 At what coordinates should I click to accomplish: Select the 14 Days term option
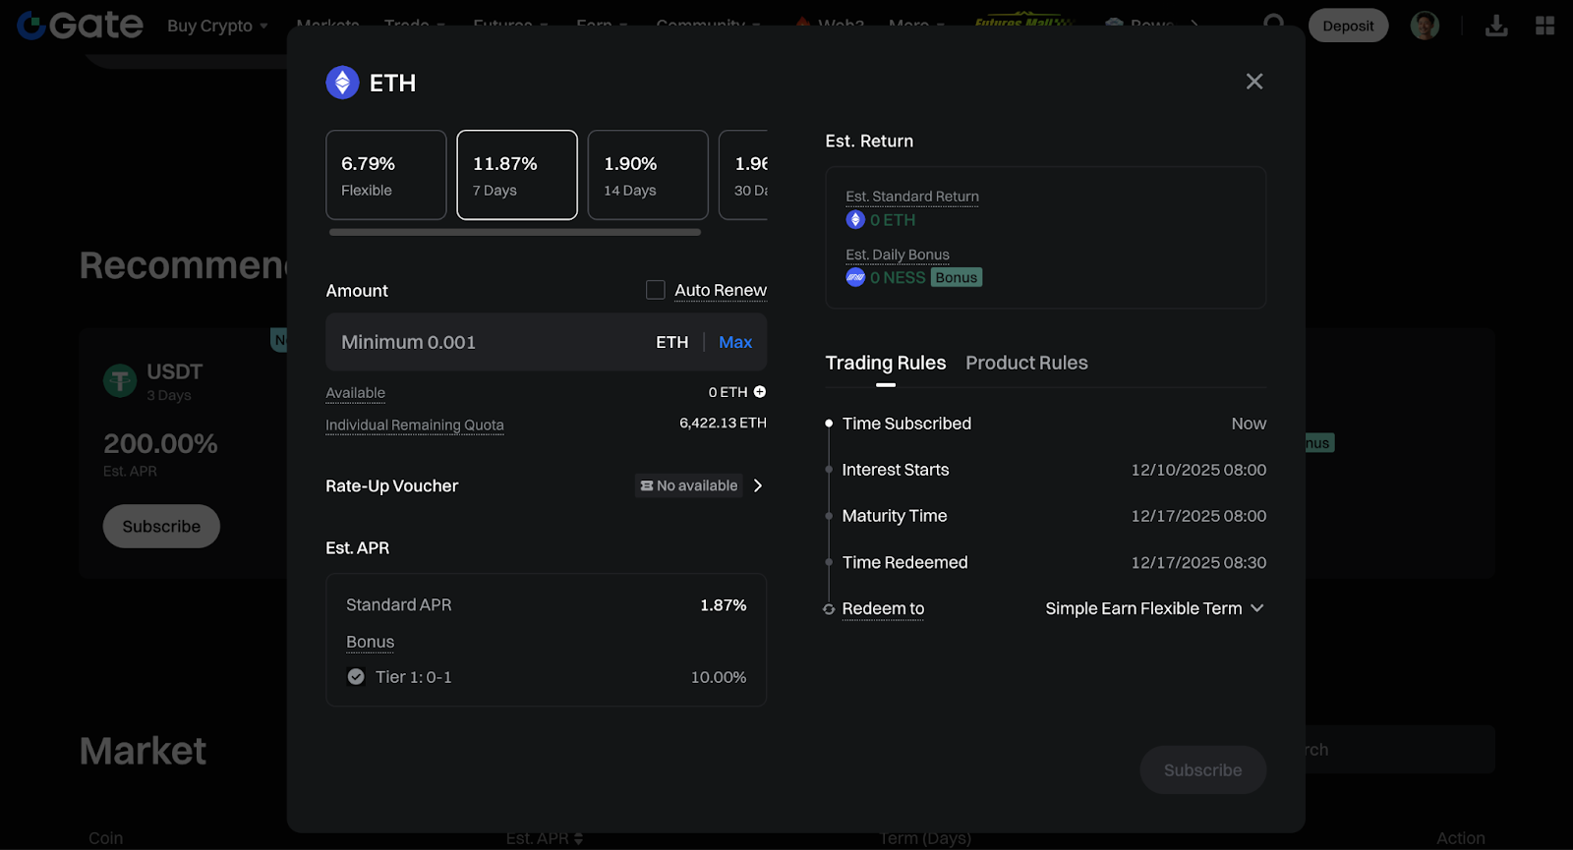point(648,175)
